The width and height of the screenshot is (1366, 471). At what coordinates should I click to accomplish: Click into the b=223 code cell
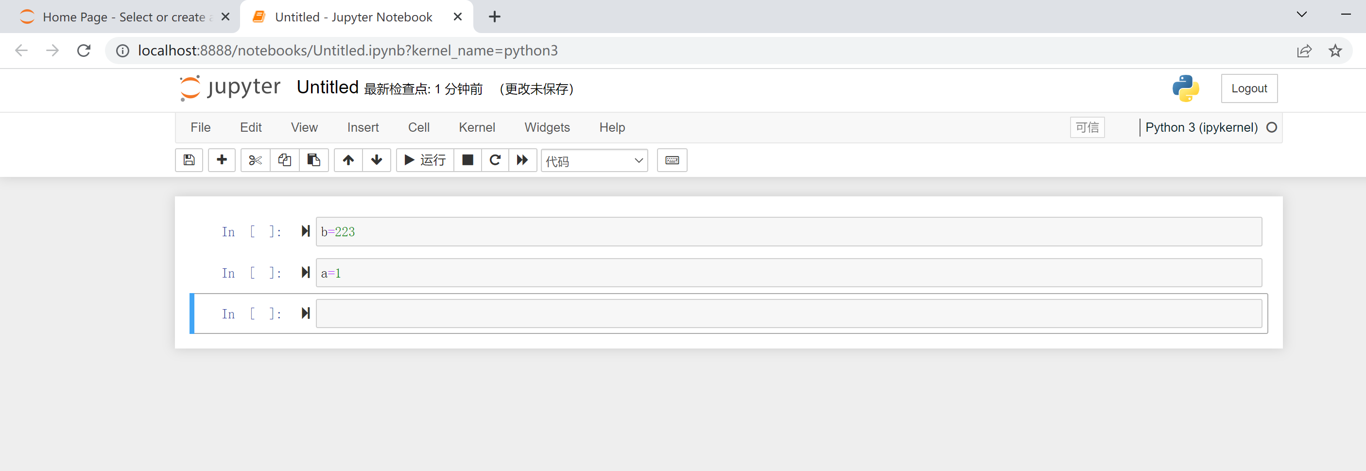pyautogui.click(x=789, y=232)
